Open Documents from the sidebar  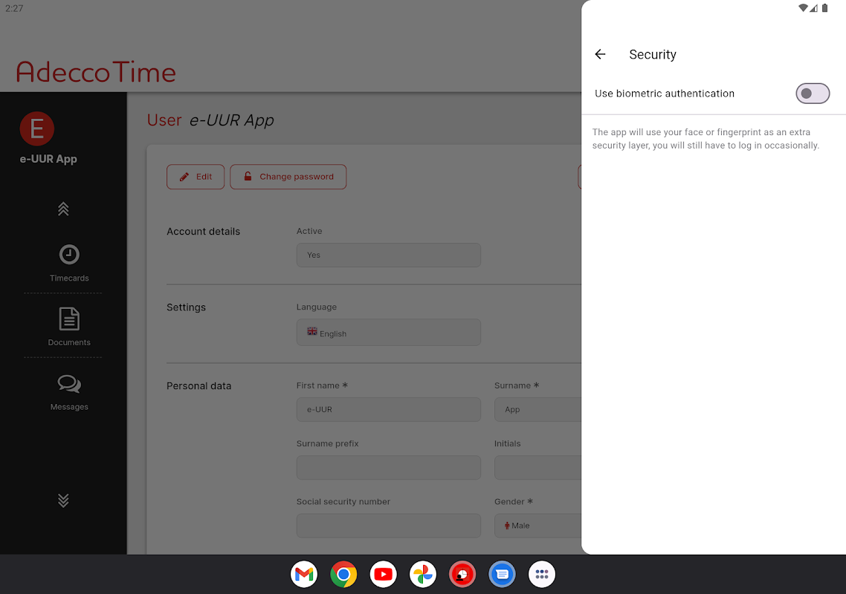coord(69,327)
